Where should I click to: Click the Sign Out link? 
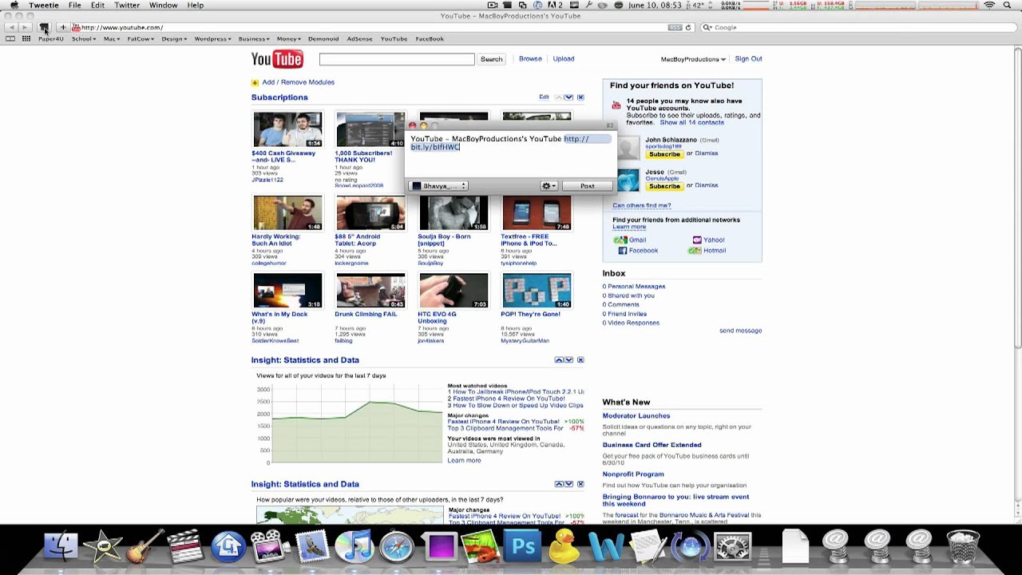pos(748,59)
